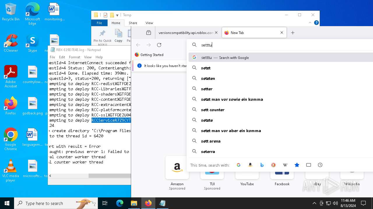Open the CCleaner desktop shortcut
This screenshot has height=209, width=373.
(11, 43)
